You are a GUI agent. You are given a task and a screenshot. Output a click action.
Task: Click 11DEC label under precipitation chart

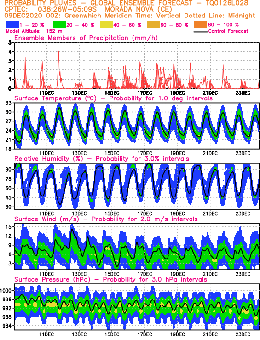(x=46, y=93)
